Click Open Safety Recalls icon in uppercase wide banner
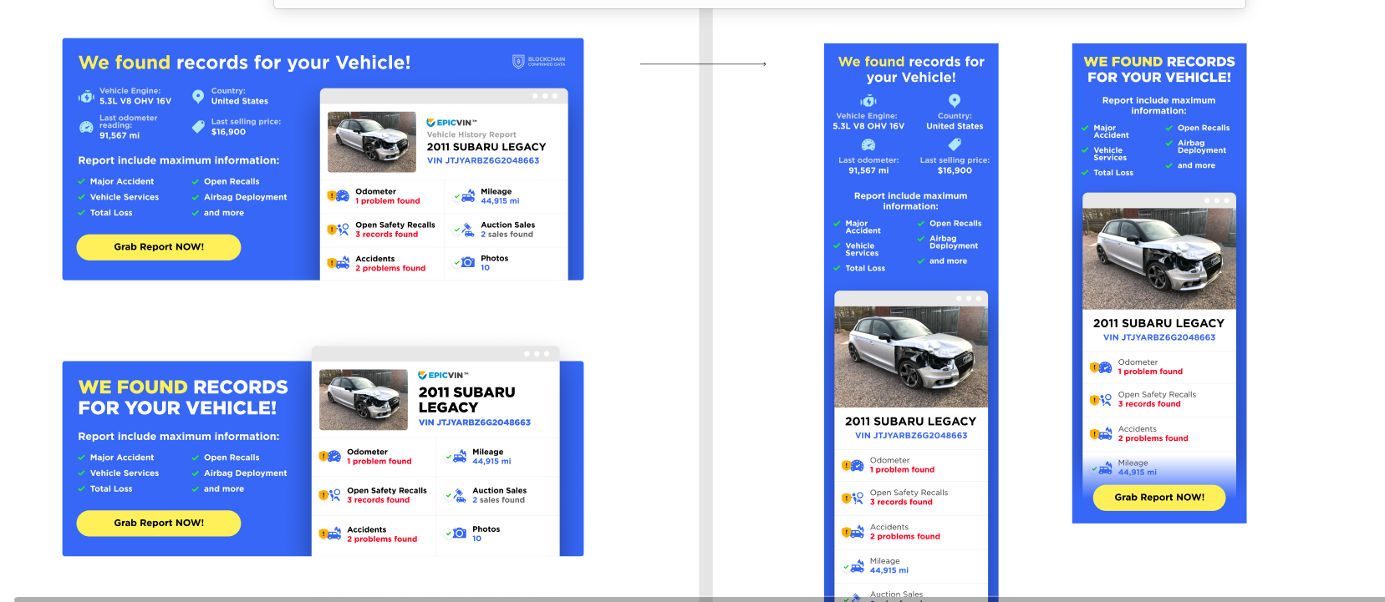The height and width of the screenshot is (602, 1385). coord(329,495)
